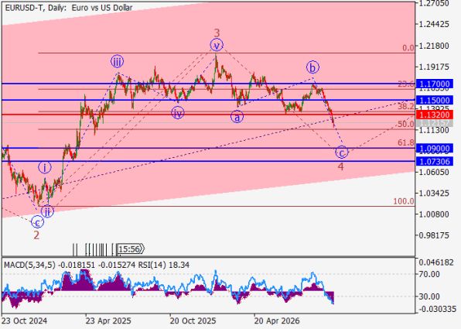Click the 20 Apr 2026 date label
Screen dimensions: 461x329
click(277, 320)
